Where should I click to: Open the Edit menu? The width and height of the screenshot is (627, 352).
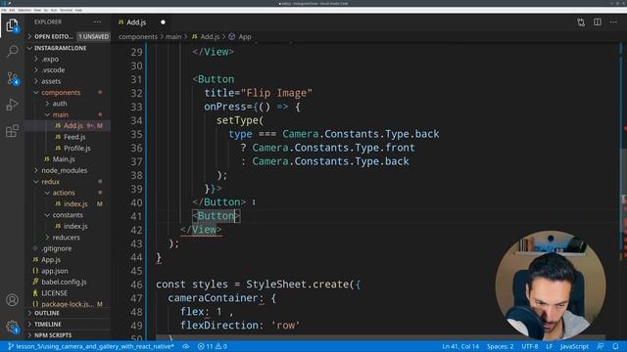point(12,10)
